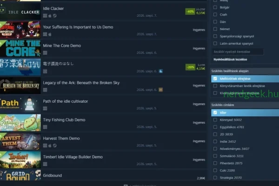Click the Idle Clacker thumbnail
Screen dimensions: 279x186
point(20,11)
